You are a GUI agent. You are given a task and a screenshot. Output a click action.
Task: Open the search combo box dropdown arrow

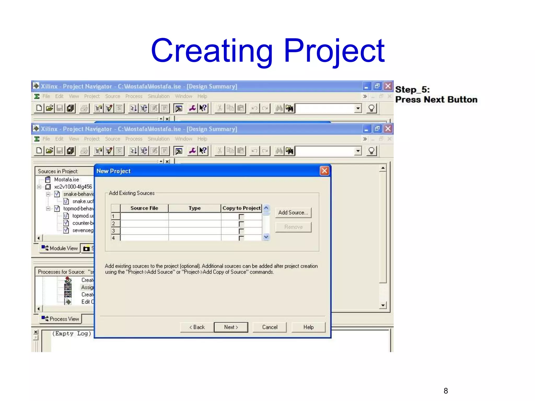point(358,151)
